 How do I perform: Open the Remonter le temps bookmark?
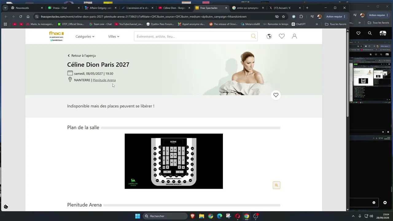tap(275, 24)
